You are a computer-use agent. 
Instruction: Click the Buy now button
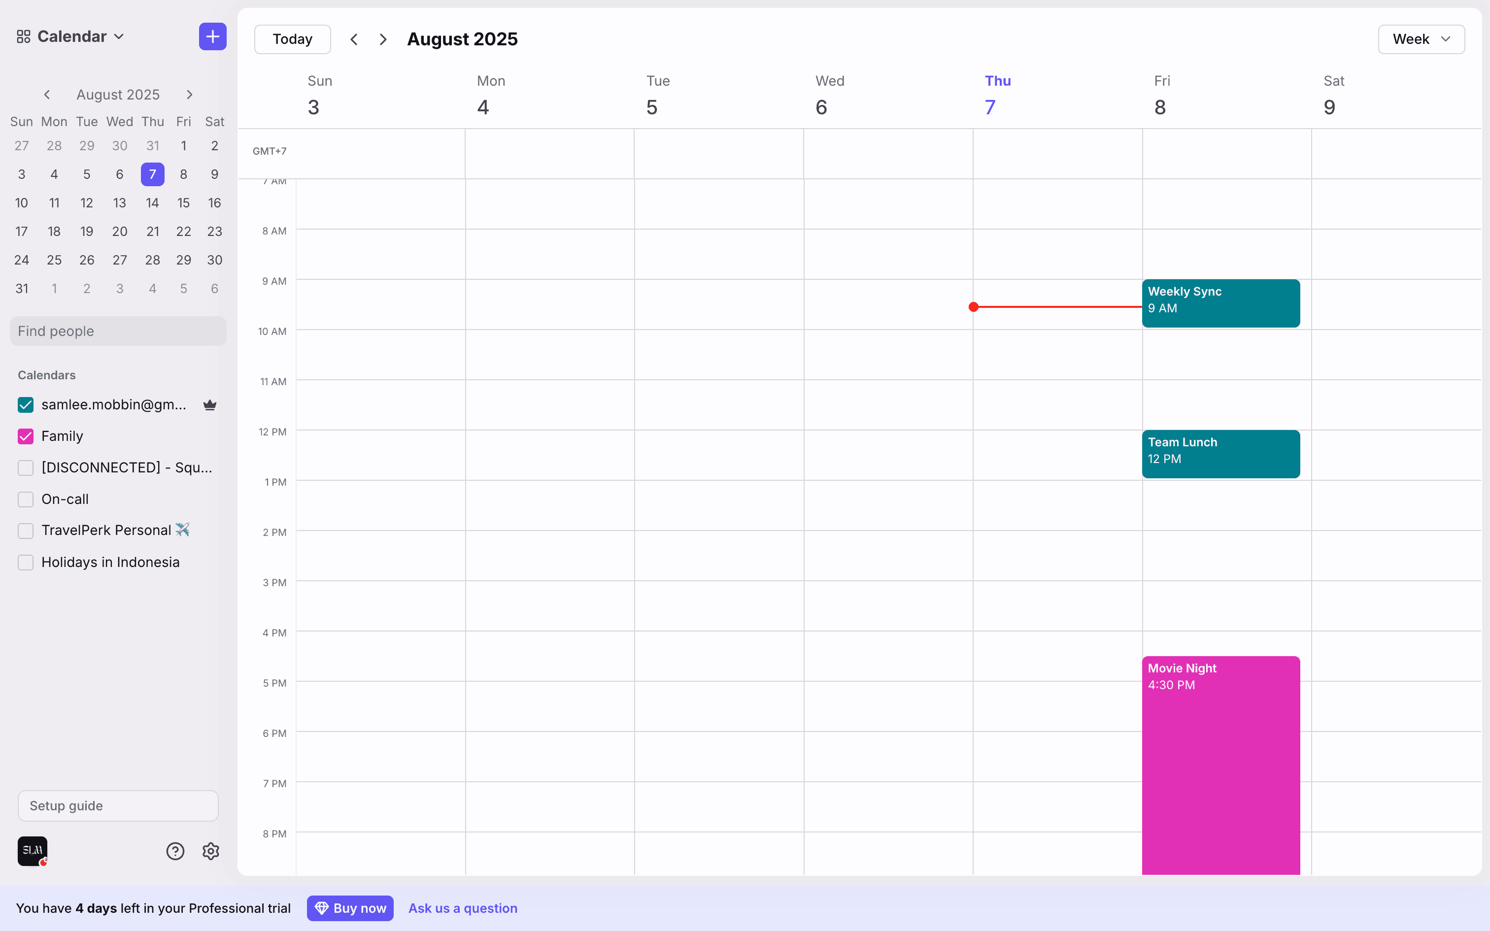coord(350,908)
